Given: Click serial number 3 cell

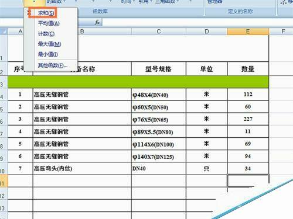Looking at the screenshot, I should (x=20, y=119).
